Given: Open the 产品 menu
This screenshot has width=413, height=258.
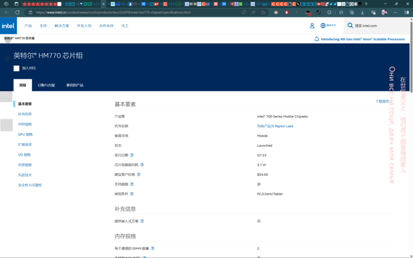Looking at the screenshot, I should click(x=28, y=26).
